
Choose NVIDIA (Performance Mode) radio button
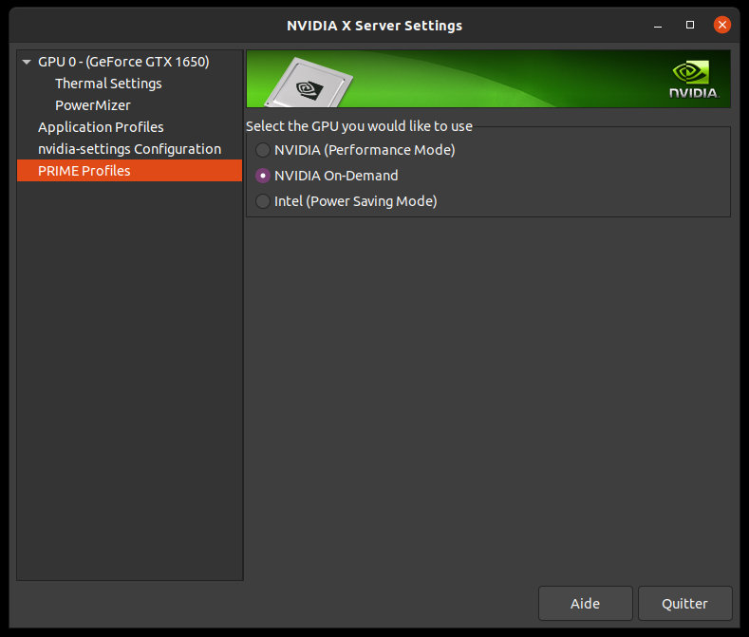coord(263,150)
